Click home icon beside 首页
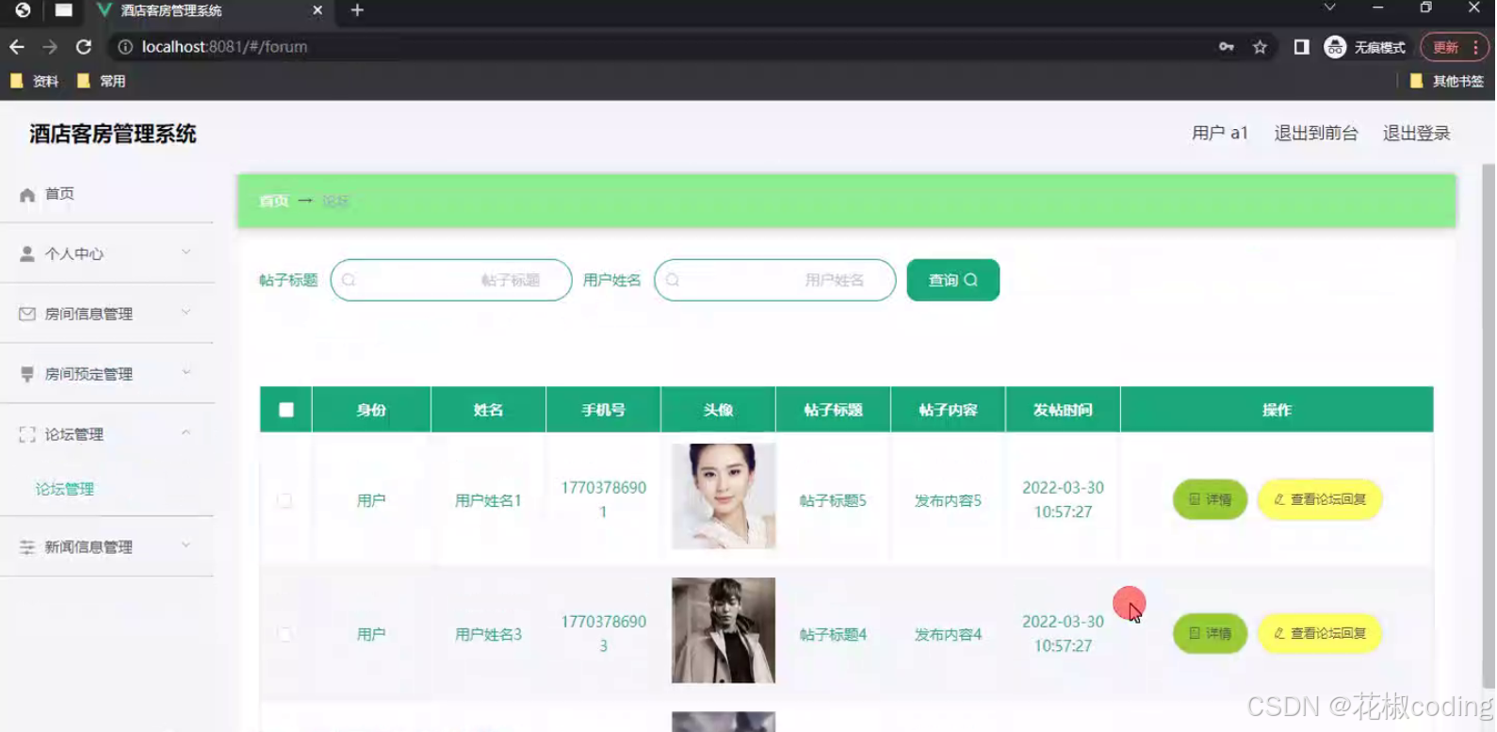The height and width of the screenshot is (732, 1497). tap(27, 194)
